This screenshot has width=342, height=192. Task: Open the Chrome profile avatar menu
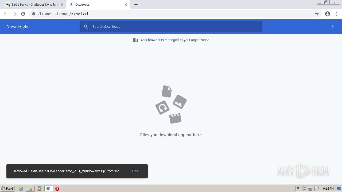pyautogui.click(x=328, y=14)
